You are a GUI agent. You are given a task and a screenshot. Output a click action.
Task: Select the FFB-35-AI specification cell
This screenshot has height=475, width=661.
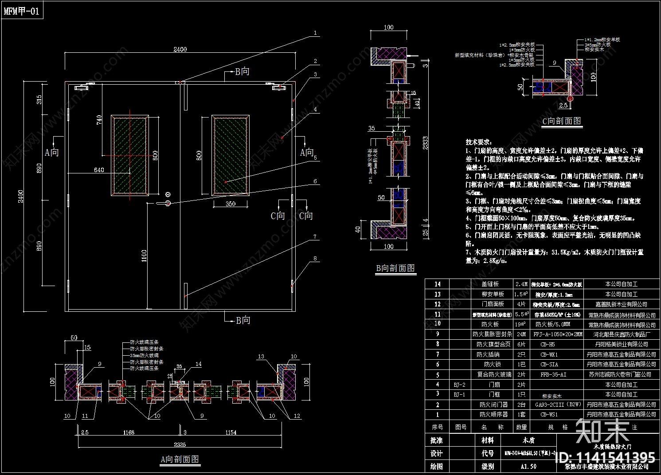click(x=553, y=374)
